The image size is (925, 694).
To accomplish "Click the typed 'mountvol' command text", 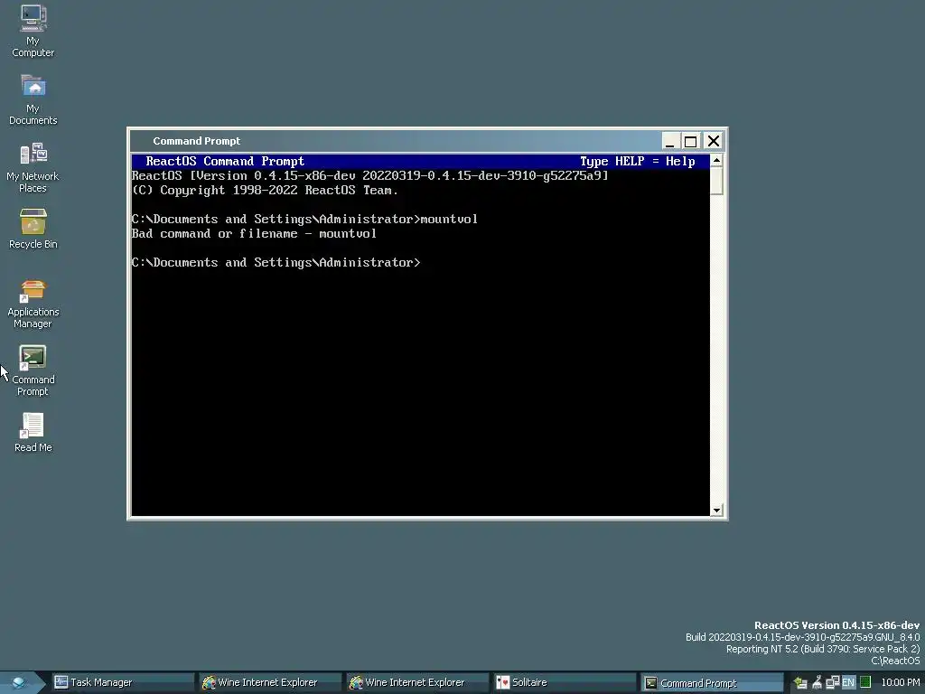I will pyautogui.click(x=449, y=219).
